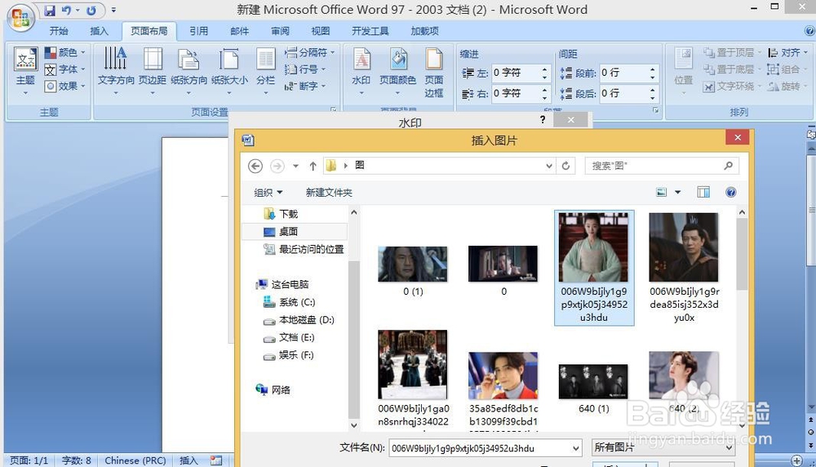
Task: Switch to 审阅 ribbon tab
Action: (280, 31)
